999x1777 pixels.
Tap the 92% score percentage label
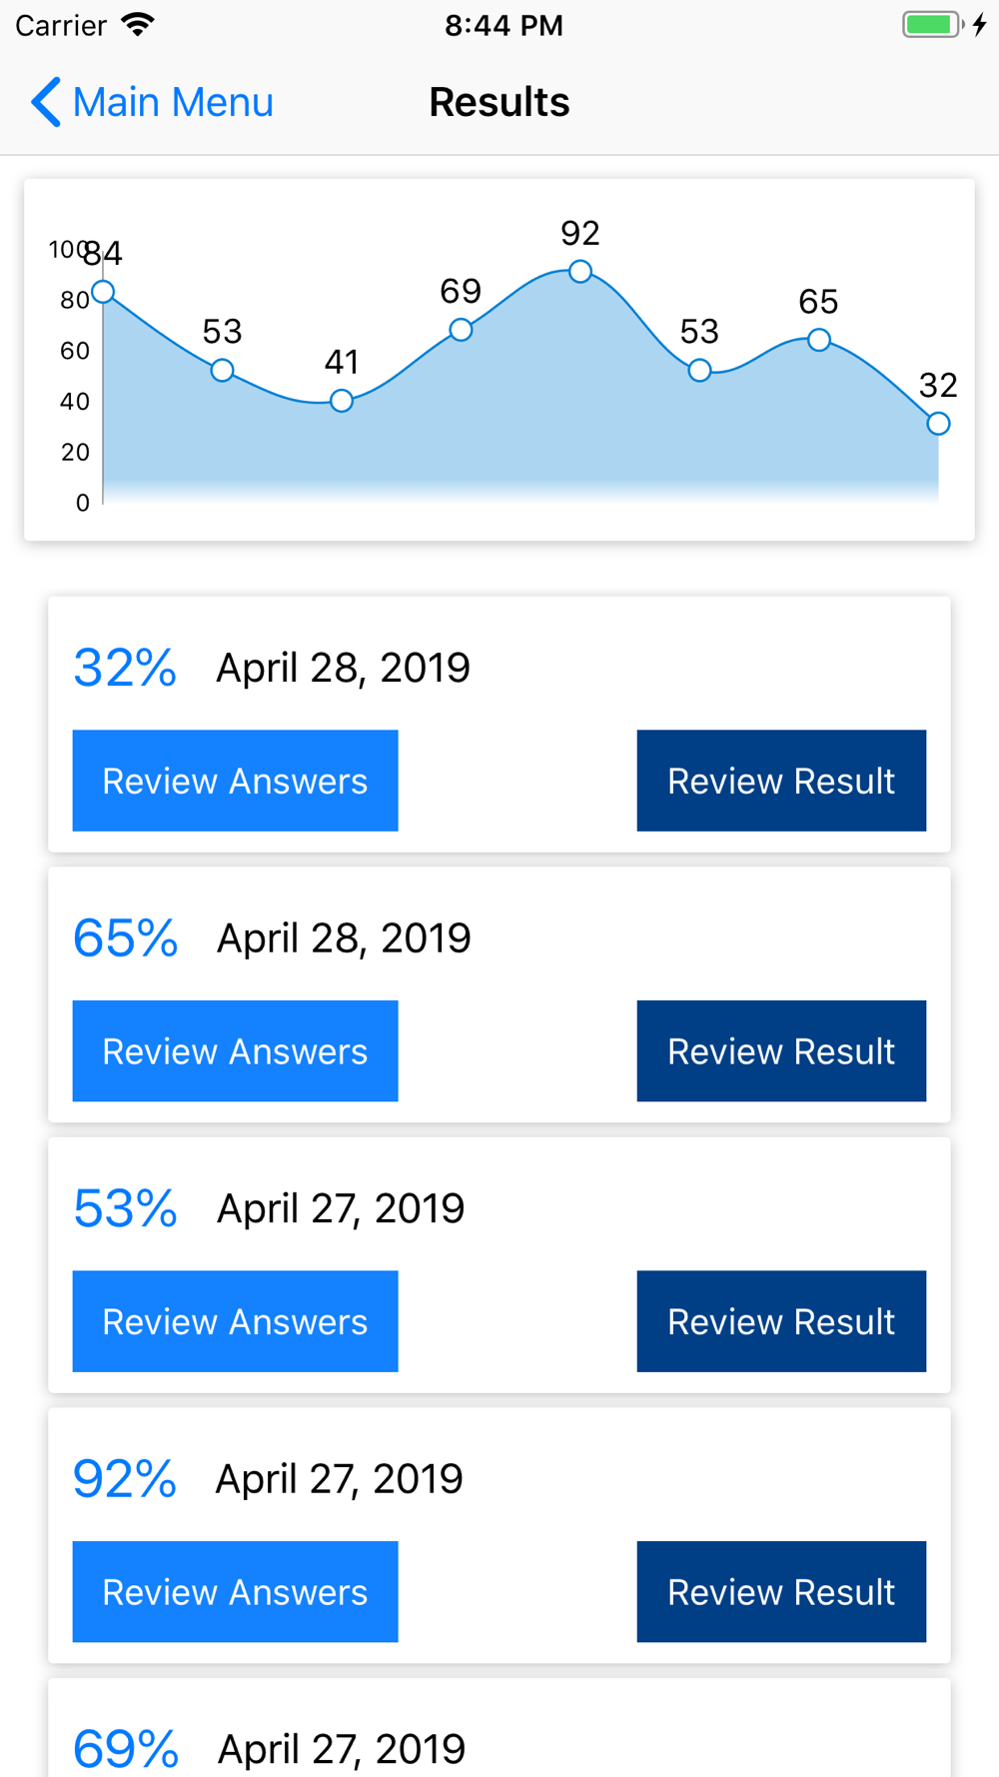(125, 1479)
